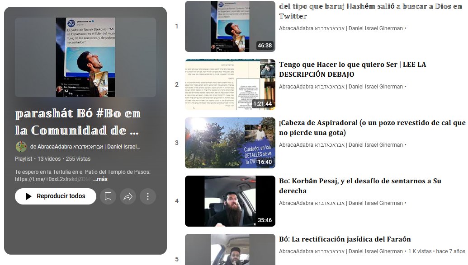
Task: Open title 'Bó: La rectificación jasídica del Faraón'
Action: 345,239
